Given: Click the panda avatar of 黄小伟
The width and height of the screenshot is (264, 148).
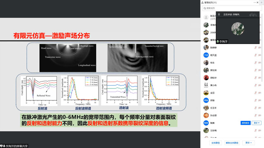Looking at the screenshot, I should [x=206, y=85].
